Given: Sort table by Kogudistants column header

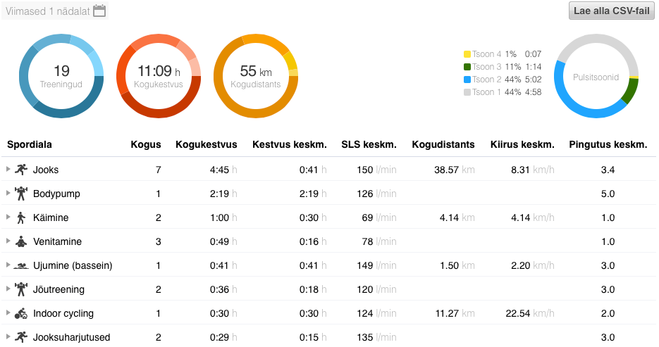Looking at the screenshot, I should click(x=443, y=145).
